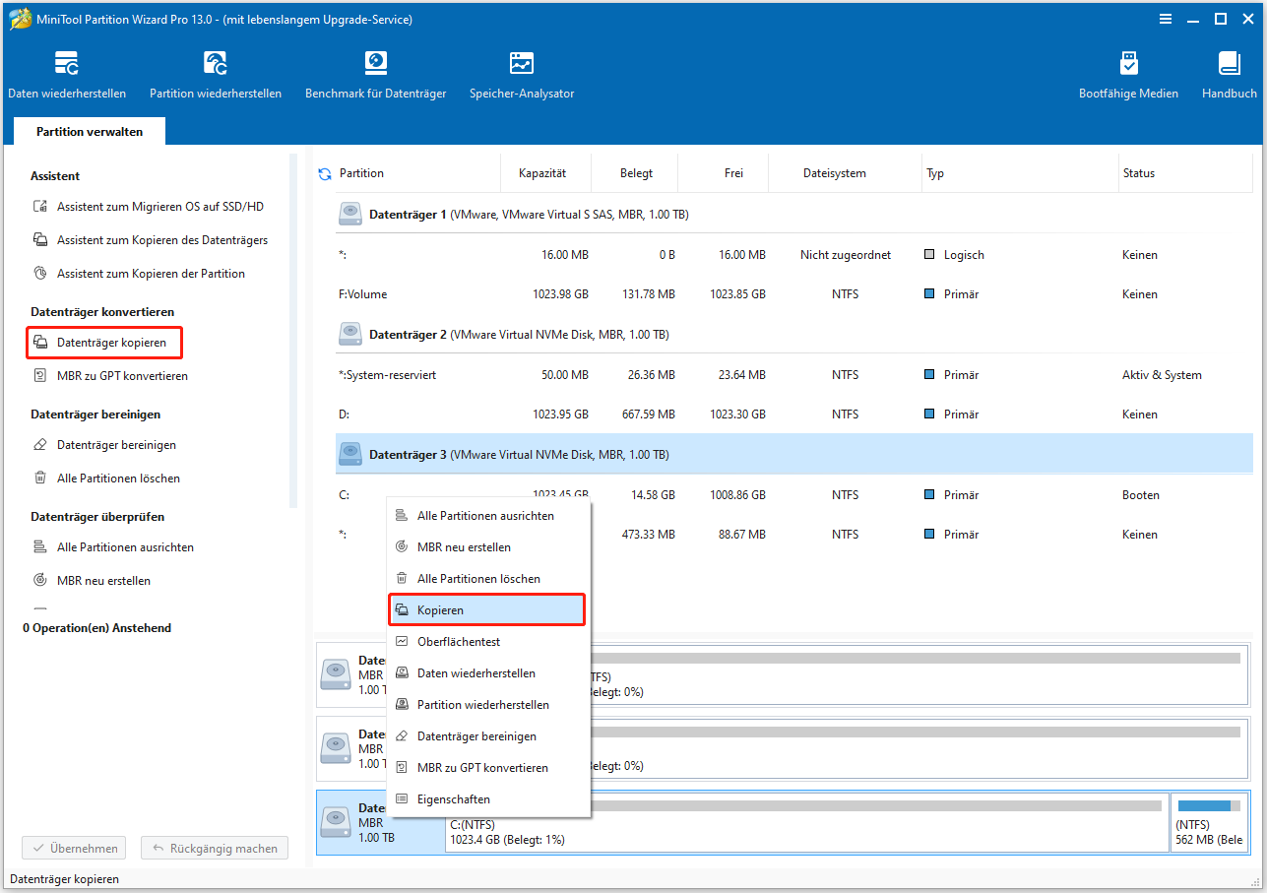Refresh the partition list
Image resolution: width=1267 pixels, height=893 pixels.
pyautogui.click(x=324, y=172)
